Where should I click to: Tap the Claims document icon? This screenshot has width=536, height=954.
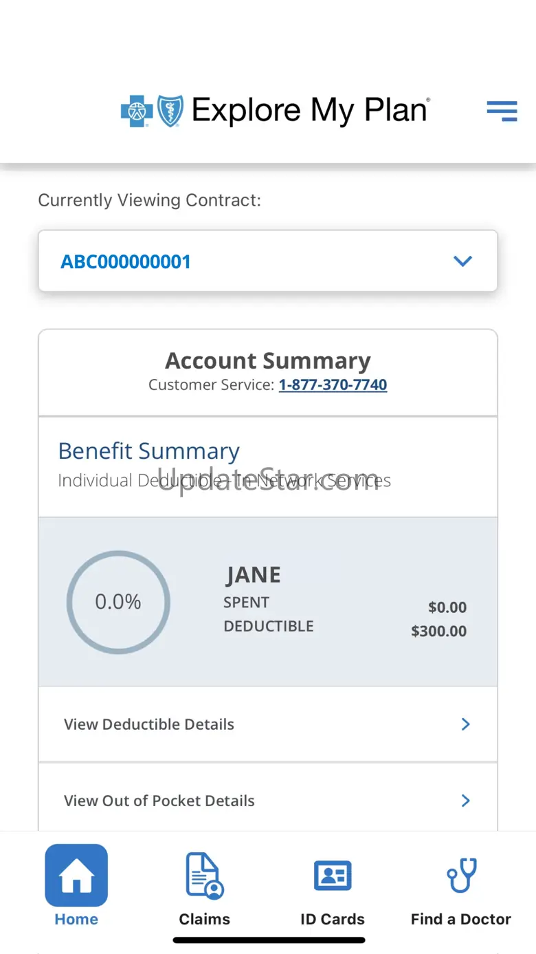tap(205, 876)
